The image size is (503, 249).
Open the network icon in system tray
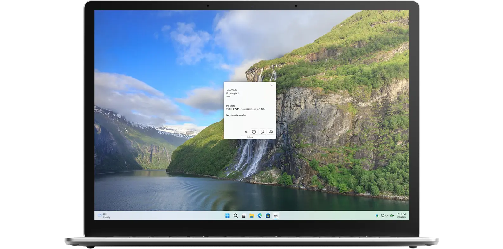click(x=383, y=215)
